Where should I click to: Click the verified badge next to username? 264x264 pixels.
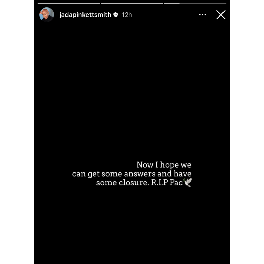(x=115, y=15)
